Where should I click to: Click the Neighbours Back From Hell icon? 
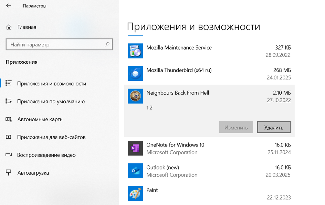(x=135, y=96)
